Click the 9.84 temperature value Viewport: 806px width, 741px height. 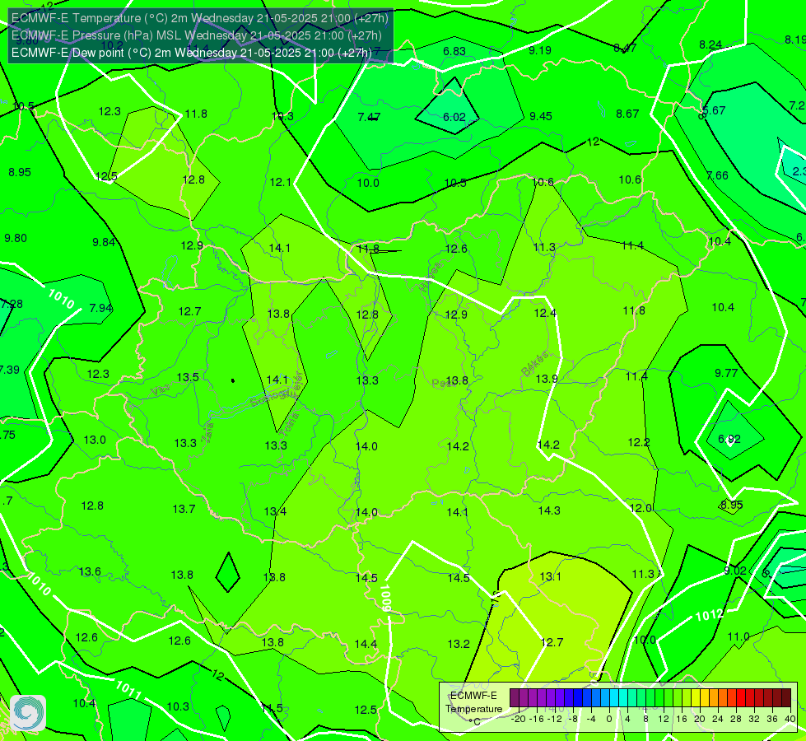[104, 242]
